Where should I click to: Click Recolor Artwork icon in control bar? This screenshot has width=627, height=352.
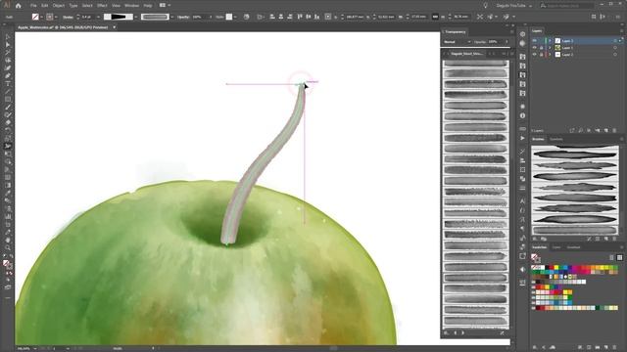[x=246, y=17]
